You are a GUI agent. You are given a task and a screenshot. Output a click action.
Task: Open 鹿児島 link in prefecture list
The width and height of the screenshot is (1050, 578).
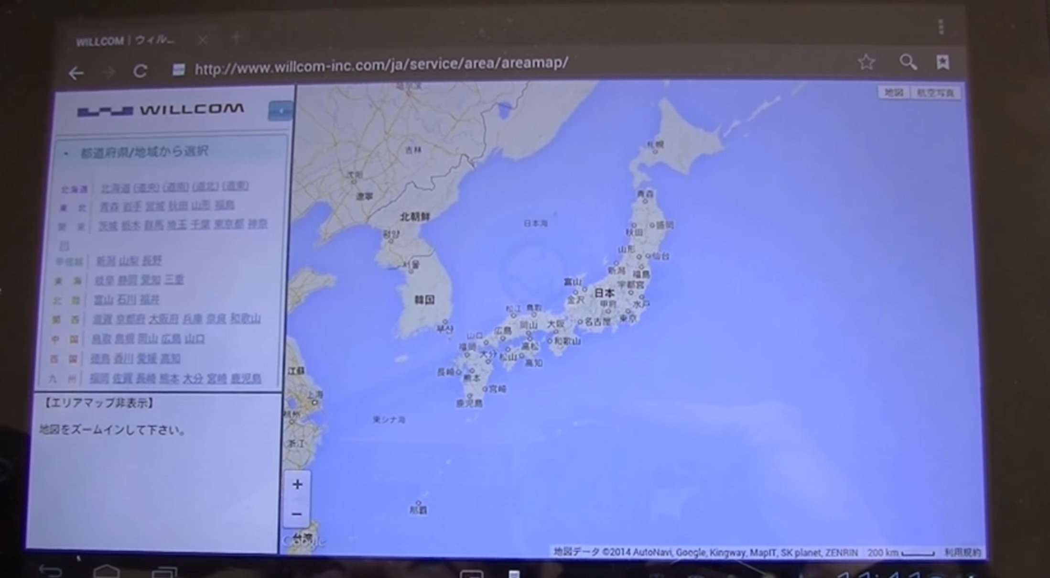pyautogui.click(x=246, y=379)
